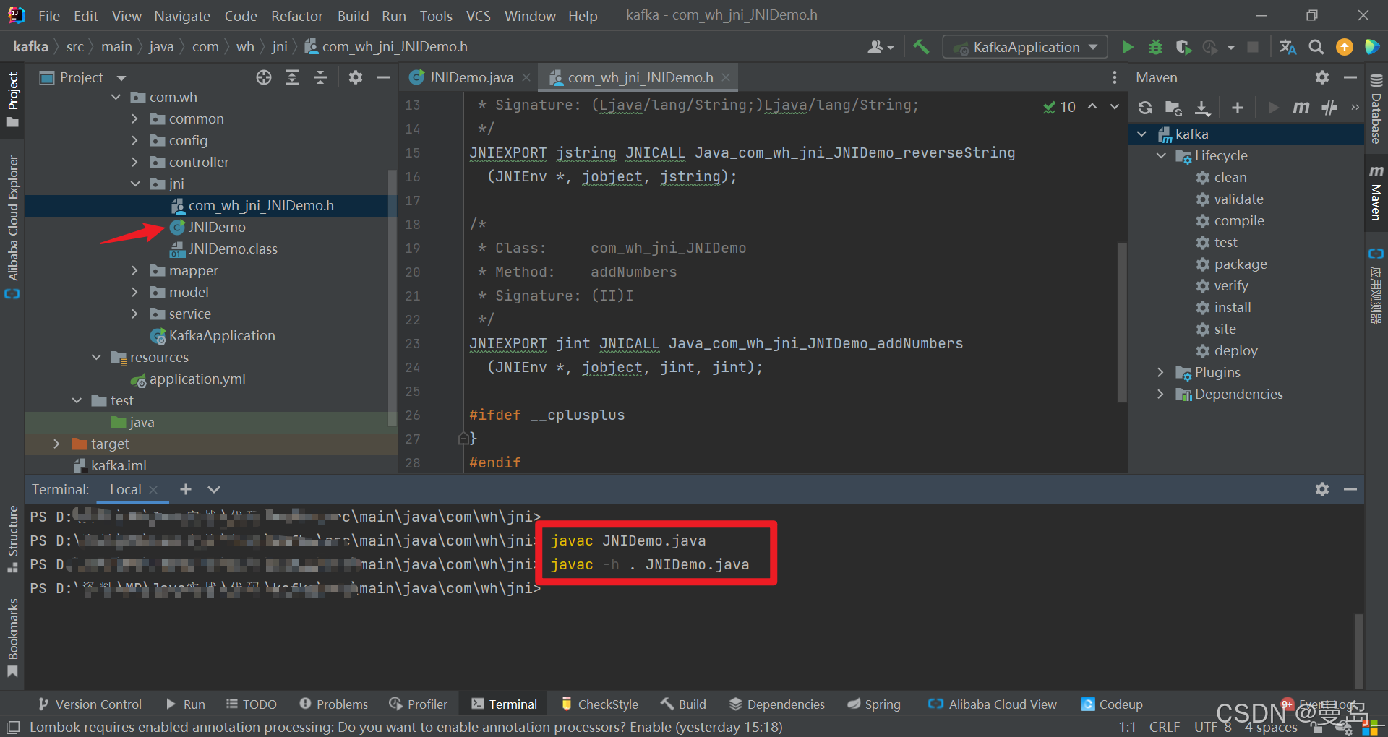Toggle tool window bars icon bottom-left
This screenshot has width=1388, height=737.
[13, 727]
